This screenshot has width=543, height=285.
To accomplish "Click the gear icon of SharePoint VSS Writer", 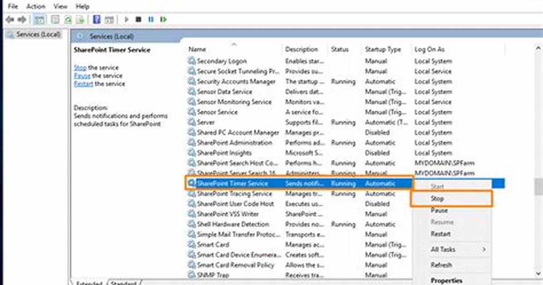I will [x=192, y=214].
